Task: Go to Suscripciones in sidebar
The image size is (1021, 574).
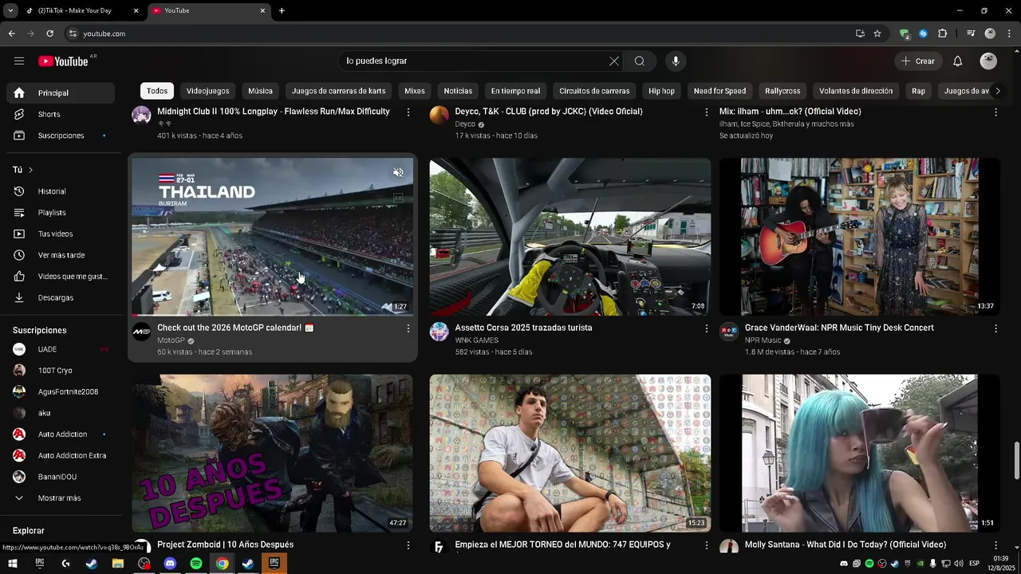Action: coord(61,136)
